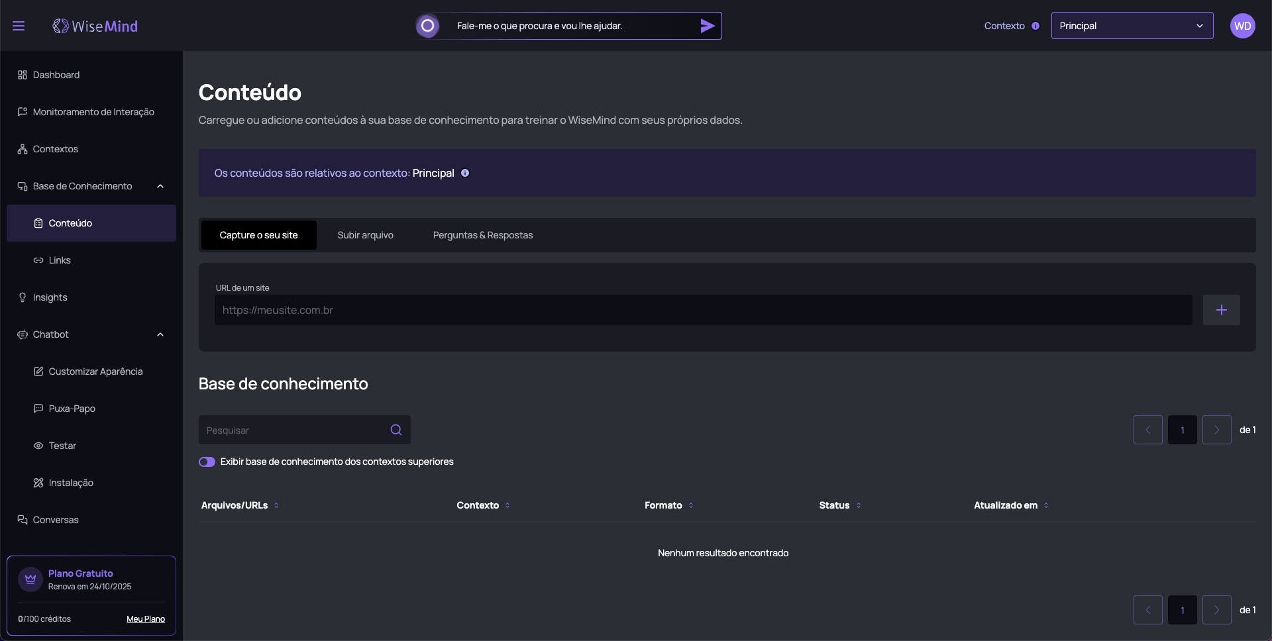Open the Principal context dropdown
This screenshot has width=1272, height=641.
tap(1132, 26)
